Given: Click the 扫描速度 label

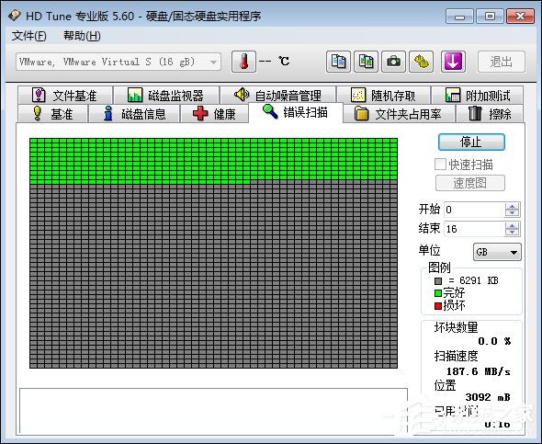Looking at the screenshot, I should [457, 356].
